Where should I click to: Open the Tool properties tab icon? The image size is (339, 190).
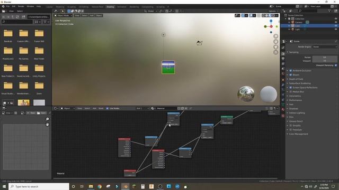[283, 48]
